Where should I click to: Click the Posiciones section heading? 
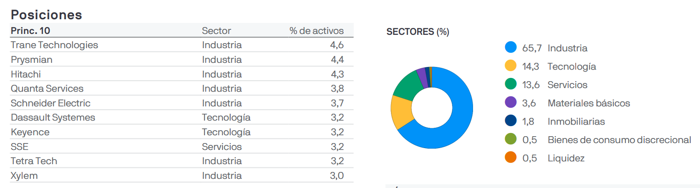(x=46, y=15)
